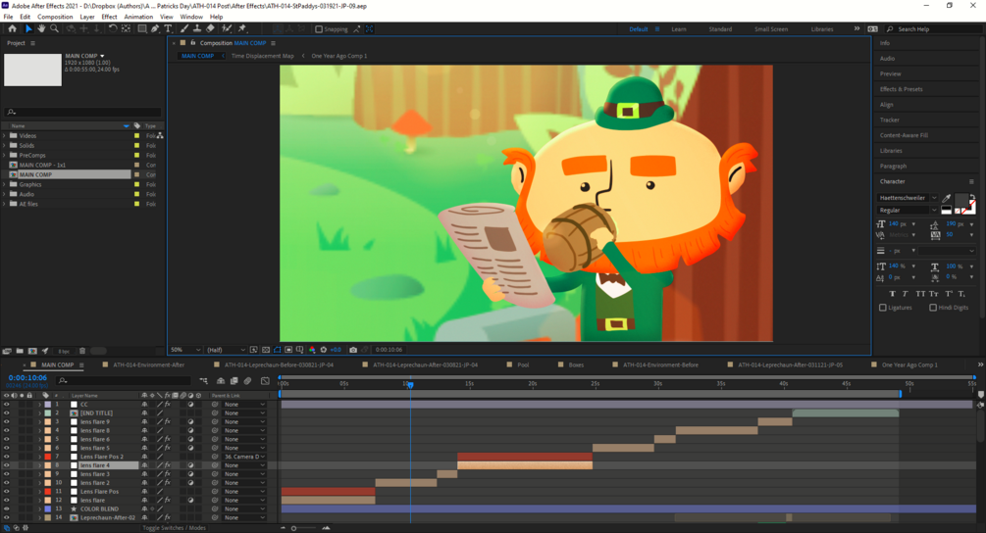
Task: Delete selected project item trash icon
Action: [82, 351]
